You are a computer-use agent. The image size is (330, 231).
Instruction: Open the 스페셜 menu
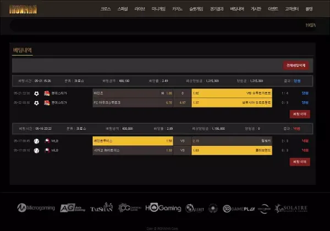[x=123, y=9]
